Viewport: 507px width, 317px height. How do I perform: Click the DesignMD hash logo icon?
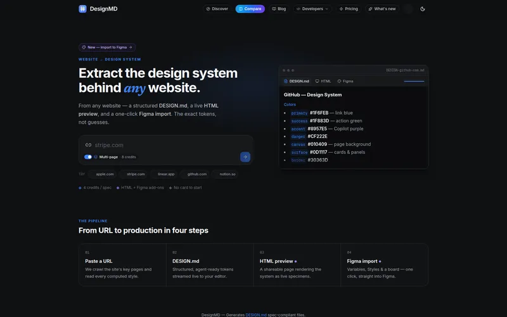tap(82, 9)
